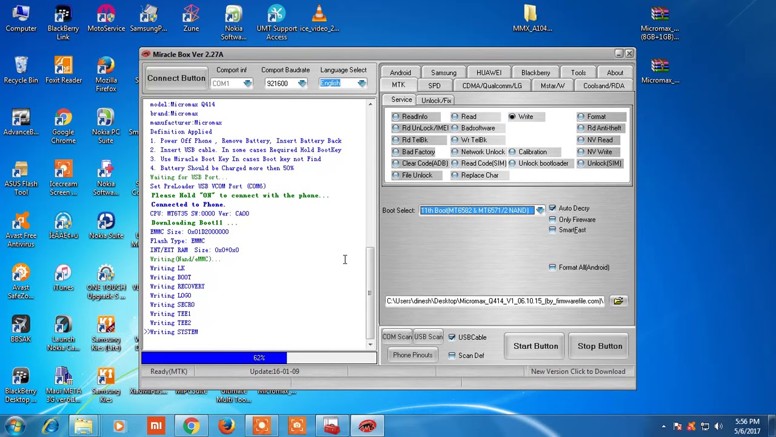
Task: Open the Blackberry tab
Action: coord(535,73)
